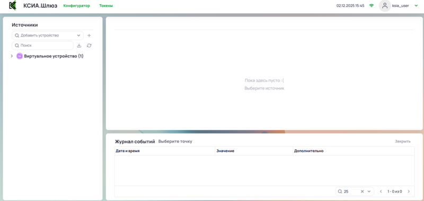Viewport: 424px width, 201px height.
Task: Open the ksia_user account dropdown arrow
Action: click(416, 6)
